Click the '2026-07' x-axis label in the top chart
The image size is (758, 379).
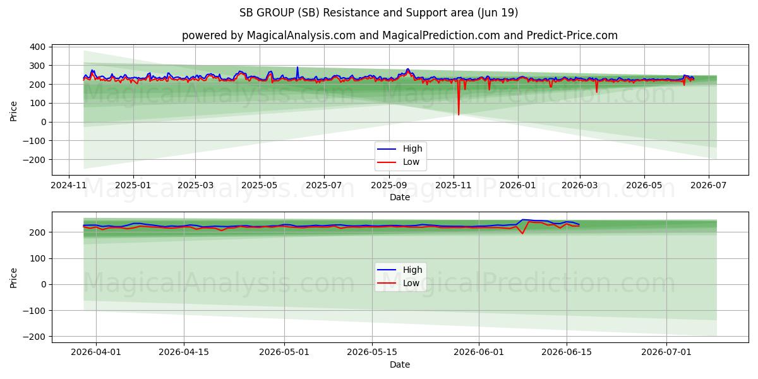(x=708, y=186)
